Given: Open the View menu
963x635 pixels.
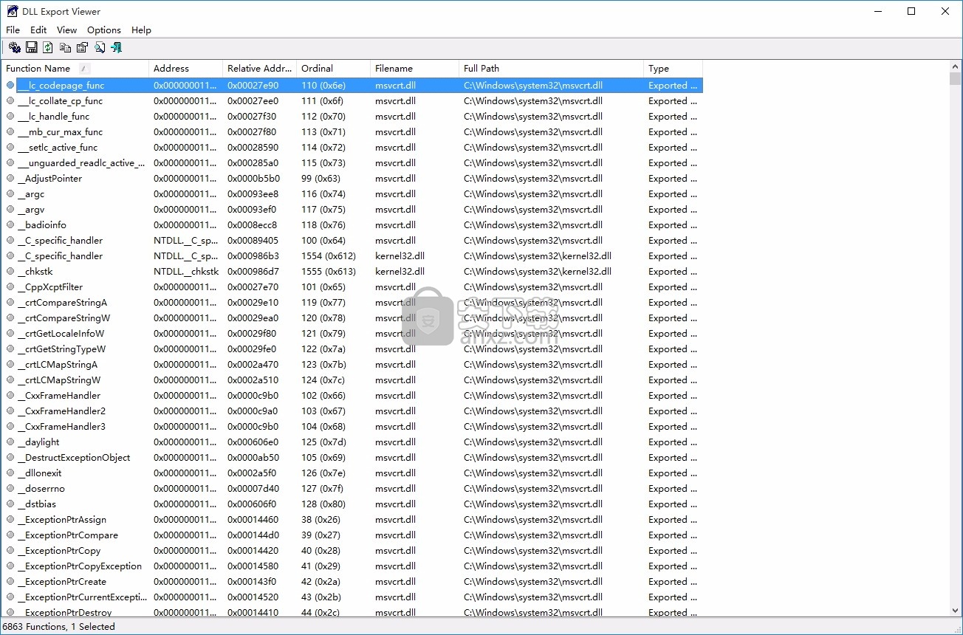Looking at the screenshot, I should tap(66, 30).
